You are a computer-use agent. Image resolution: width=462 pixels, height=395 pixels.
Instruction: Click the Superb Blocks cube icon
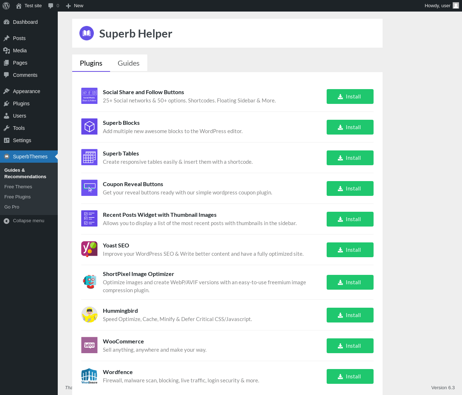point(89,127)
